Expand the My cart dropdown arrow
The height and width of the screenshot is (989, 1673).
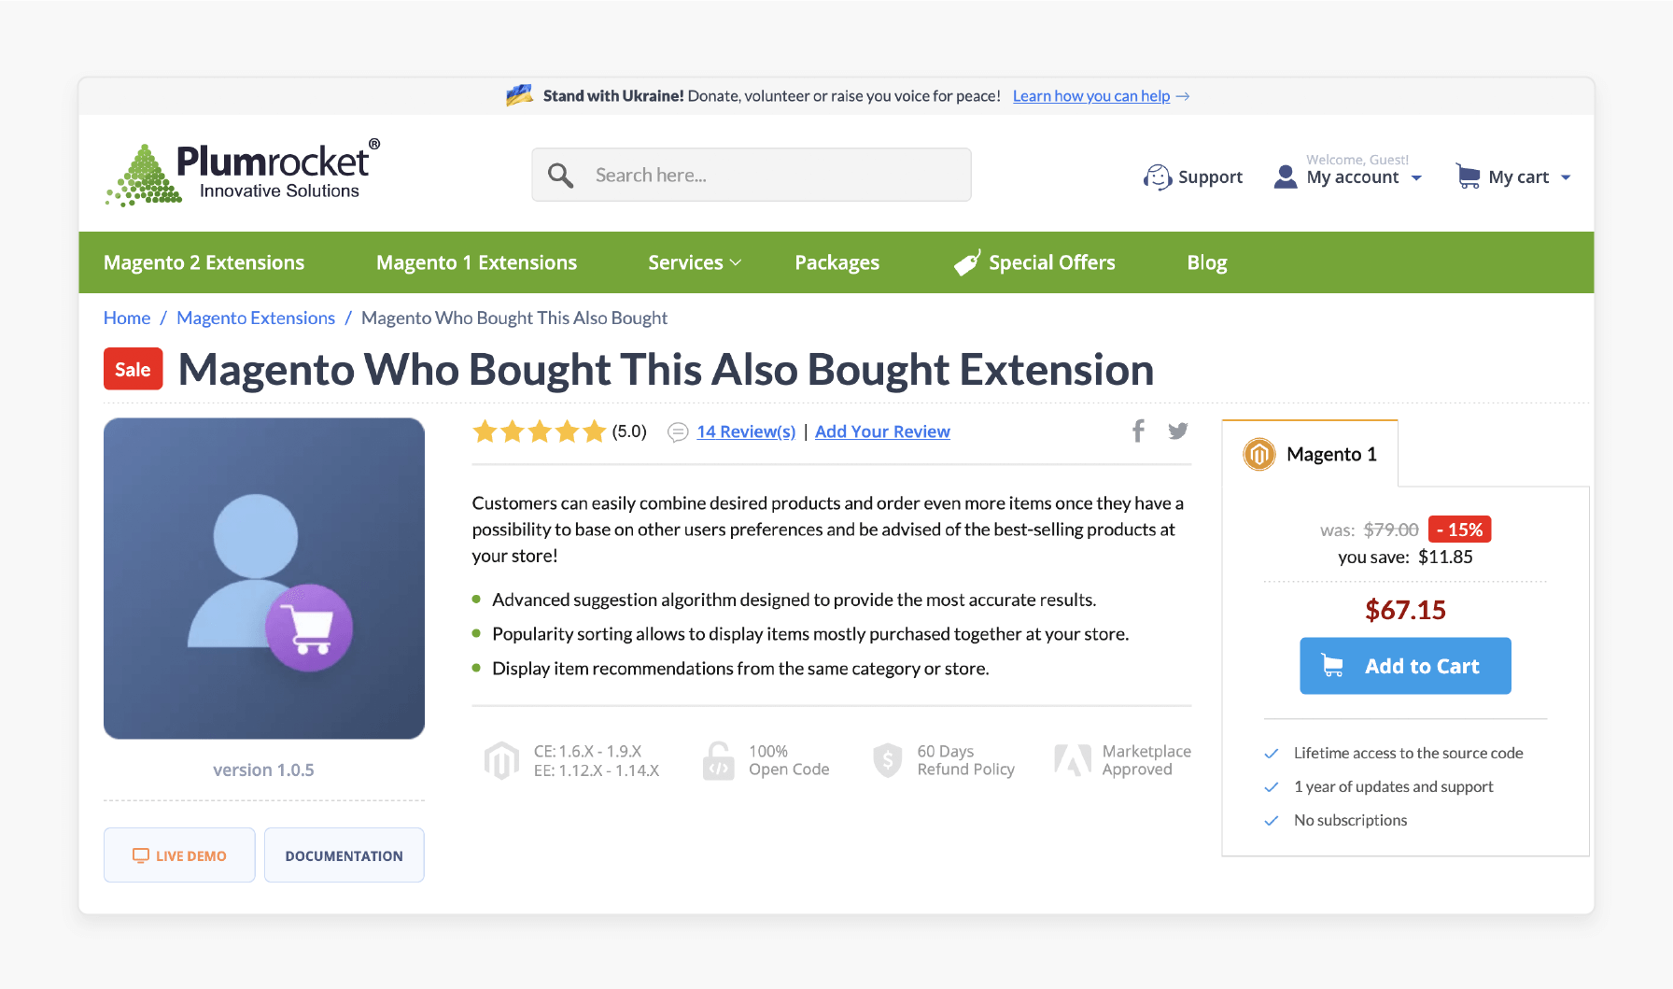coord(1566,178)
